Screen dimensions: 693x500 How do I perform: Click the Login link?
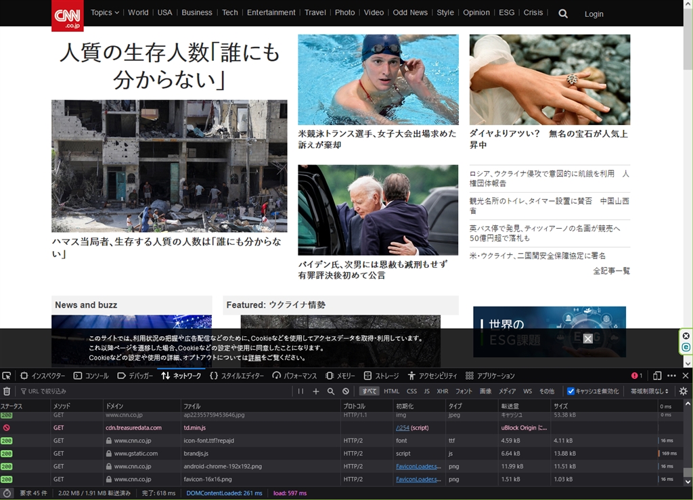pos(594,14)
